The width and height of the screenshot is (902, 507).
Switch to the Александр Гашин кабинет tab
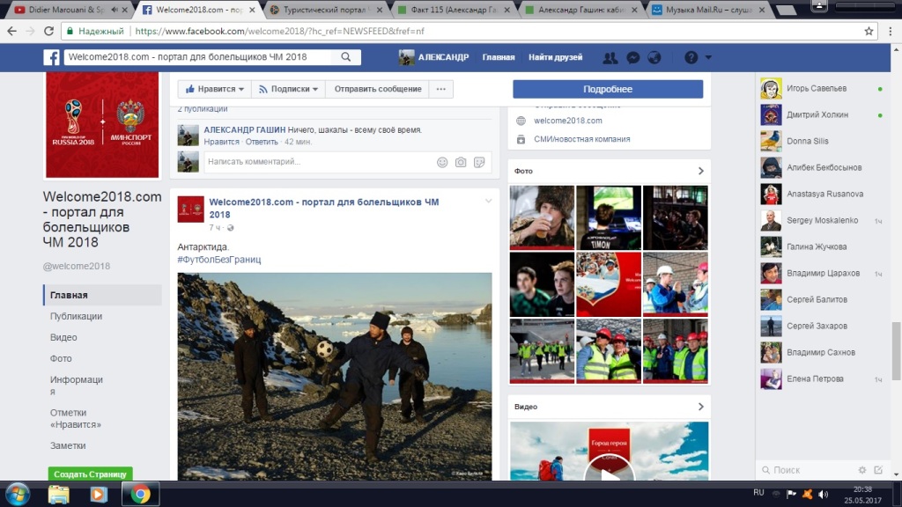(582, 10)
